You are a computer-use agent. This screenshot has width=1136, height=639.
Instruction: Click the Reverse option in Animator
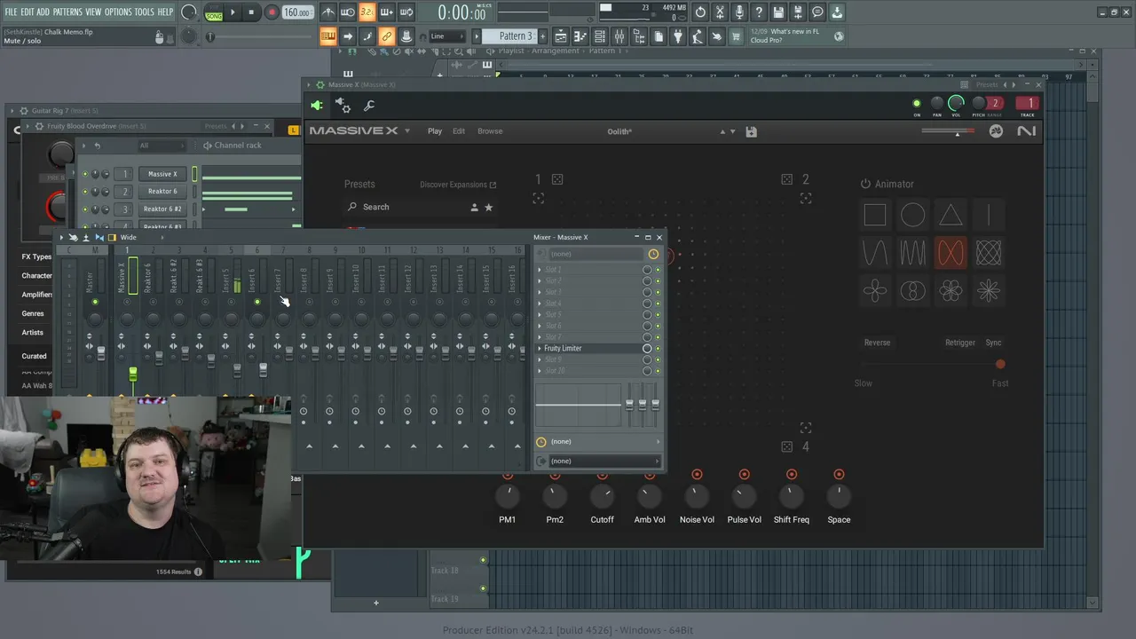click(x=877, y=343)
